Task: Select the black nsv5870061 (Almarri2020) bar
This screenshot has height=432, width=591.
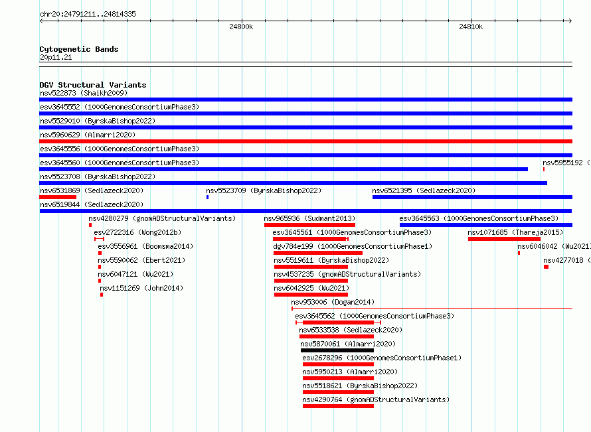Action: (337, 350)
